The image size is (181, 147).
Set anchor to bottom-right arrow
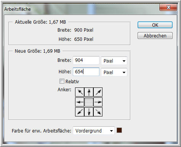click(98, 112)
